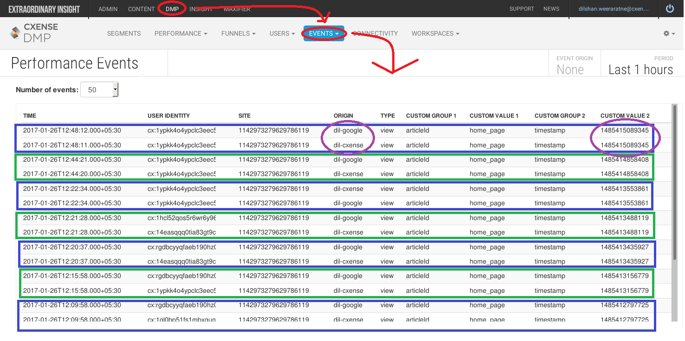Open the Admin section
685x341 pixels.
[x=108, y=9]
